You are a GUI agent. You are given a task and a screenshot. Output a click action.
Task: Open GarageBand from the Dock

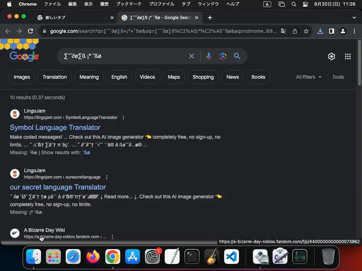coord(211,257)
